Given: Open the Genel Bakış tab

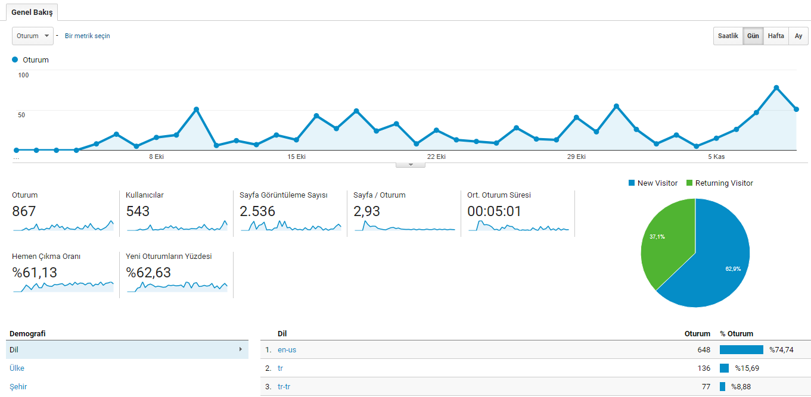Looking at the screenshot, I should point(32,12).
